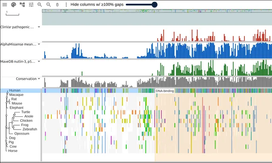
Task: Expand Conservation track dropdown arrow
Action: point(39,79)
